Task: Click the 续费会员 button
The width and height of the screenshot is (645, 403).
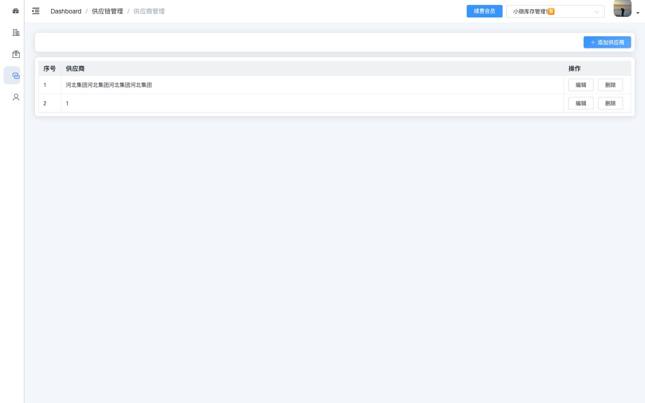Action: click(x=484, y=11)
